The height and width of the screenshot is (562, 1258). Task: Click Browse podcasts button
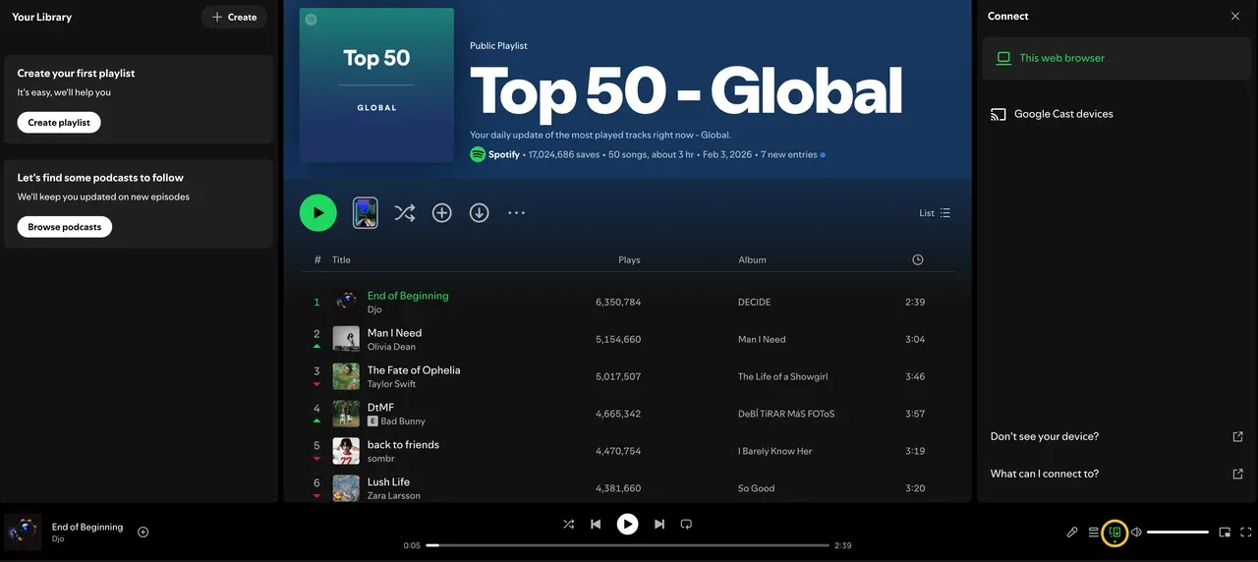[65, 227]
